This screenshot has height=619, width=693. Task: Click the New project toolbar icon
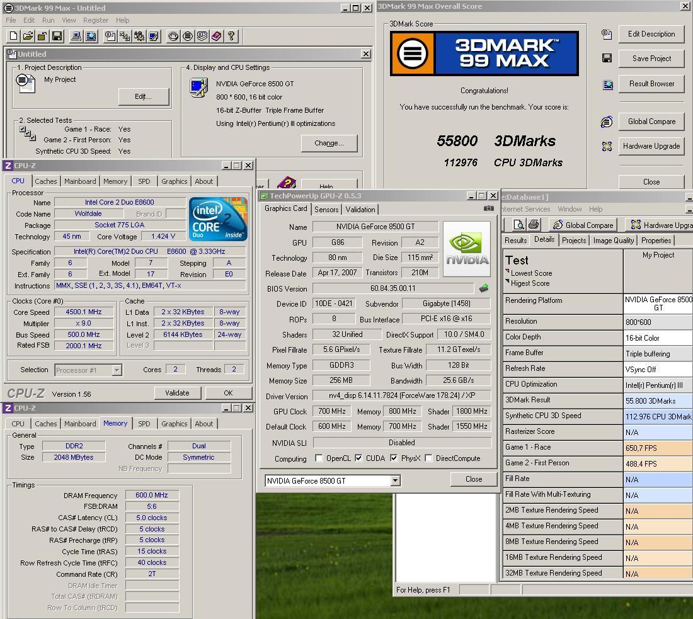tap(14, 37)
